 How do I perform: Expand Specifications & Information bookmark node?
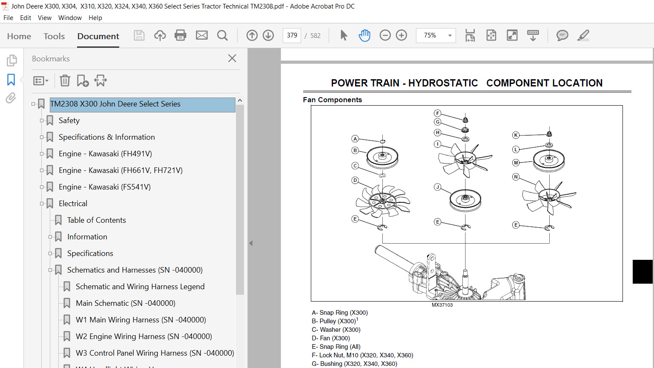point(42,137)
